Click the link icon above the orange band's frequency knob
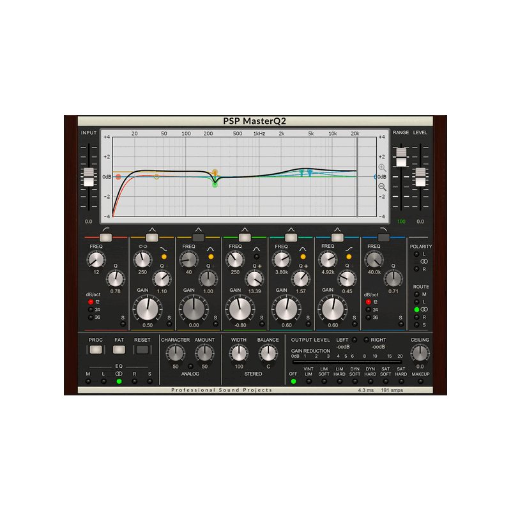This screenshot has width=511, height=511. (x=142, y=247)
